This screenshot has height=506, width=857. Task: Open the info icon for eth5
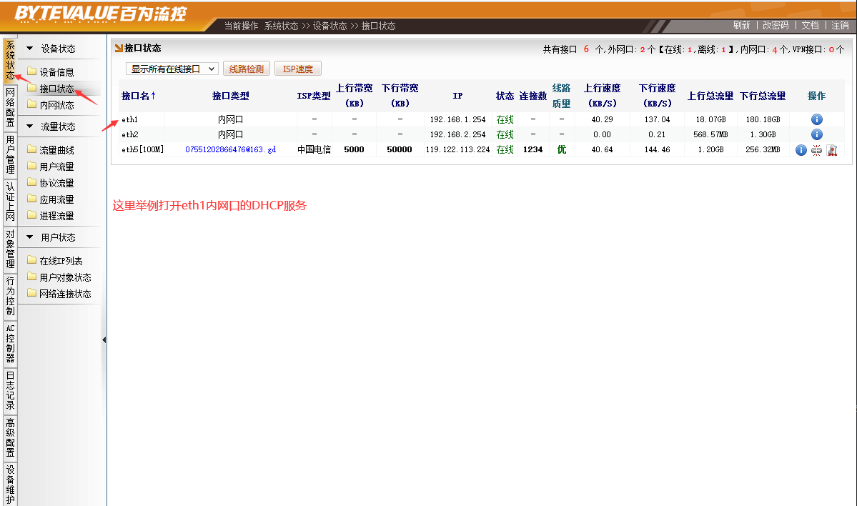tap(801, 150)
